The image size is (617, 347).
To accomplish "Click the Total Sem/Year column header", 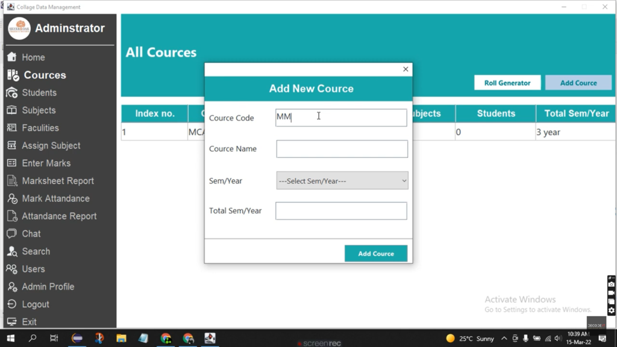I will [577, 113].
